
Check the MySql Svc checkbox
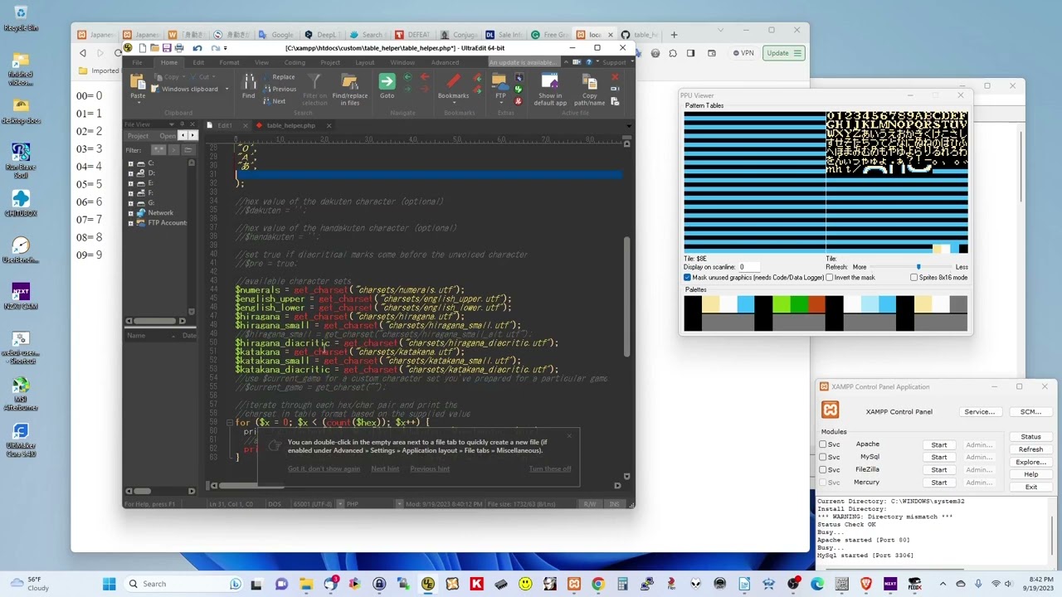point(823,457)
